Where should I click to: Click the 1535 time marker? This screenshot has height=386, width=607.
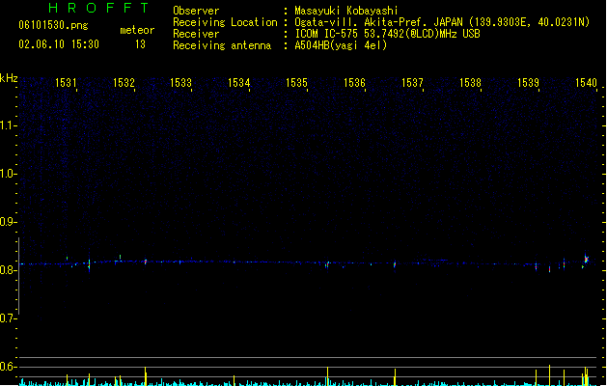[296, 83]
